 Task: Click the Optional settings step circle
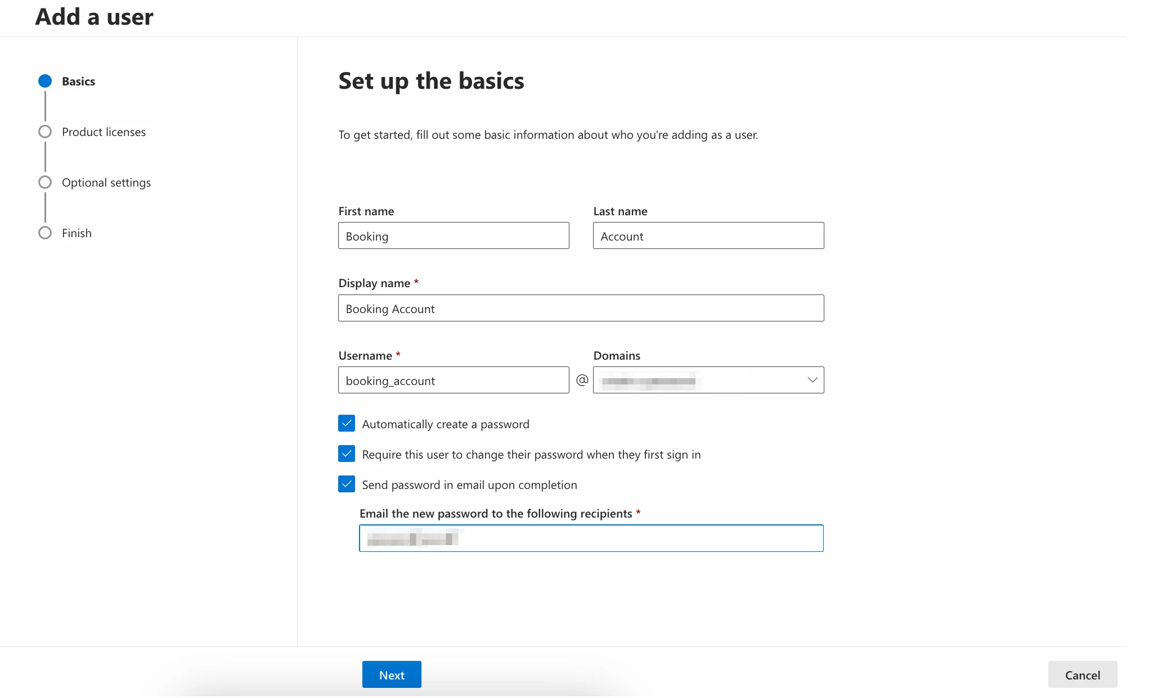coord(45,182)
